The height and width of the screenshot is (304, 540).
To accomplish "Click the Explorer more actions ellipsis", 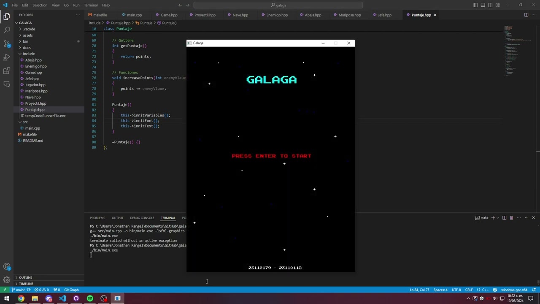I will pos(78,15).
